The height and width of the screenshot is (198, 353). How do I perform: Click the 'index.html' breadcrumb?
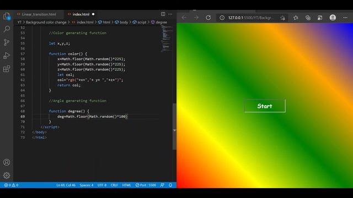[x=85, y=22]
